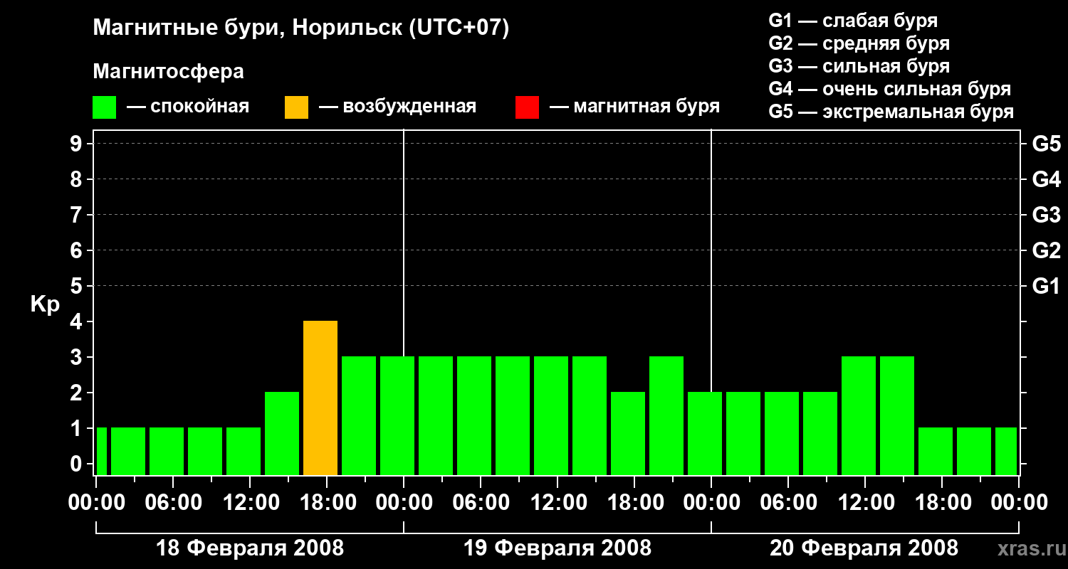Click the 'G5 — экстремальная буря' legend line
The image size is (1068, 569).
coord(891,112)
